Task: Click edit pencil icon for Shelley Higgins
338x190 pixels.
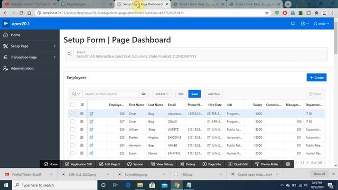Action: [x=91, y=137]
